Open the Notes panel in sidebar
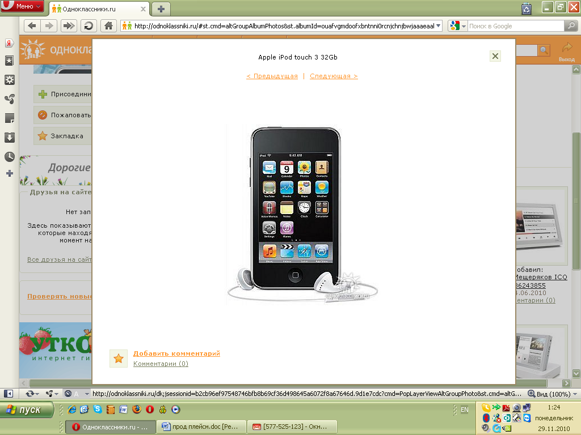Screen dimensions: 581x435 click(x=9, y=118)
